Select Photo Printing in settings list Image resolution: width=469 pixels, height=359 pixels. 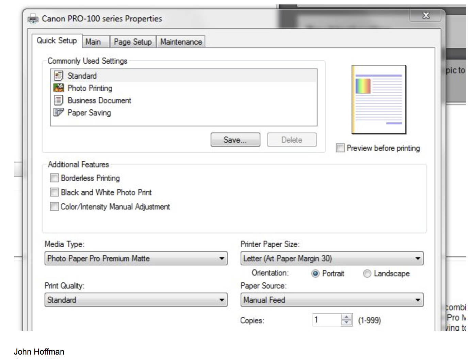[184, 88]
